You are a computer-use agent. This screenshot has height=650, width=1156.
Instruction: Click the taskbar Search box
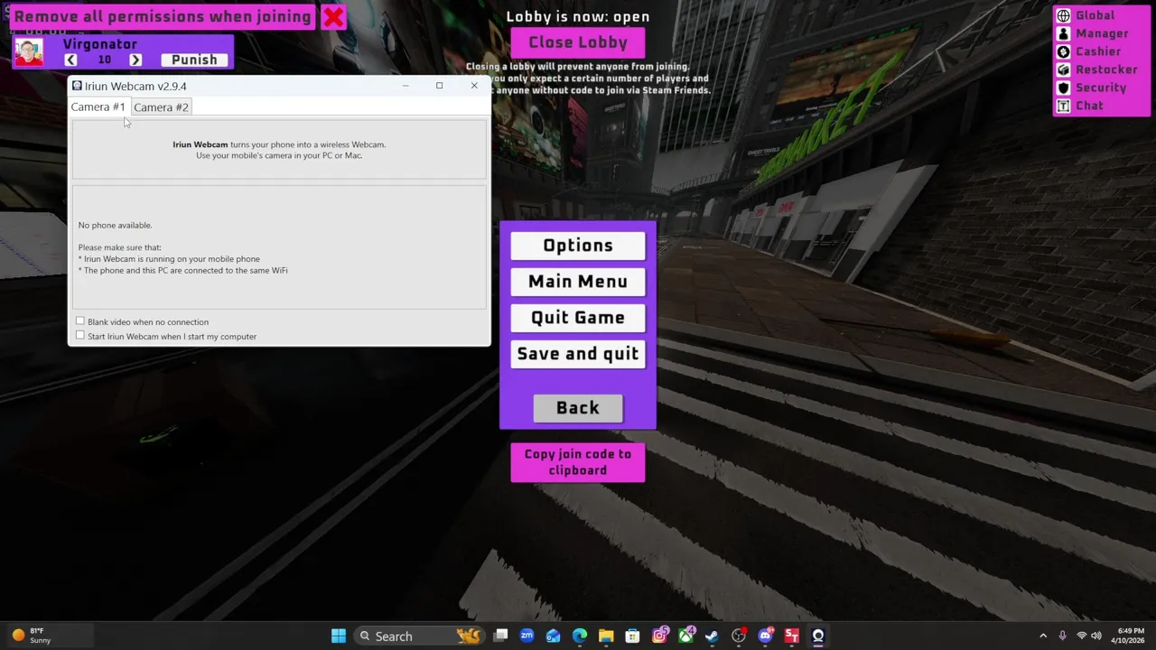coord(420,636)
